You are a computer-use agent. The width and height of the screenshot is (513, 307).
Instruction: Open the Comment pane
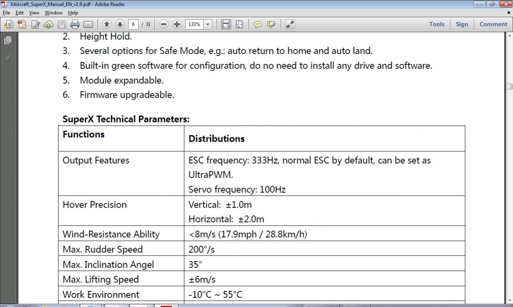[493, 24]
